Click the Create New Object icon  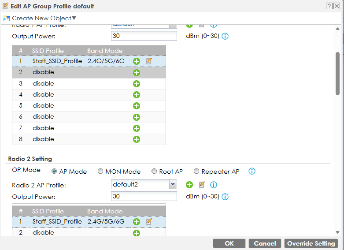tap(7, 18)
